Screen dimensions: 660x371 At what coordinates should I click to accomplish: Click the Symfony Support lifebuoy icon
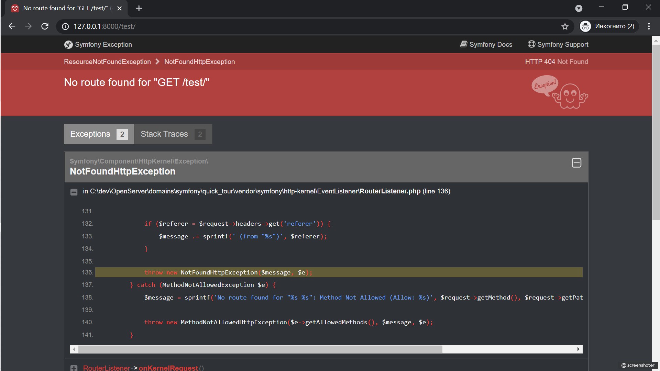[531, 44]
